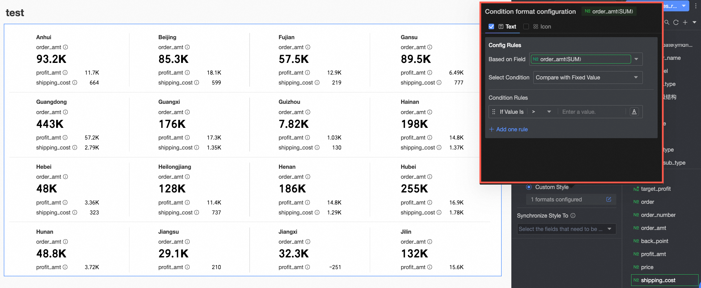Click the Enter a value field
Image resolution: width=701 pixels, height=288 pixels.
coord(591,112)
